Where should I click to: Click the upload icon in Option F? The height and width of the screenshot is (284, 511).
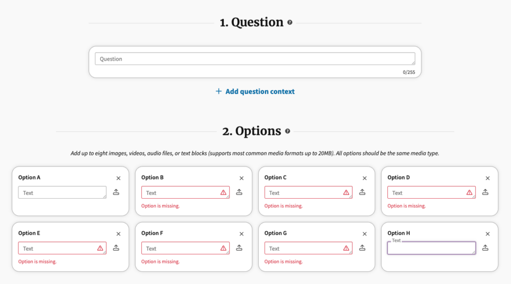coord(239,248)
